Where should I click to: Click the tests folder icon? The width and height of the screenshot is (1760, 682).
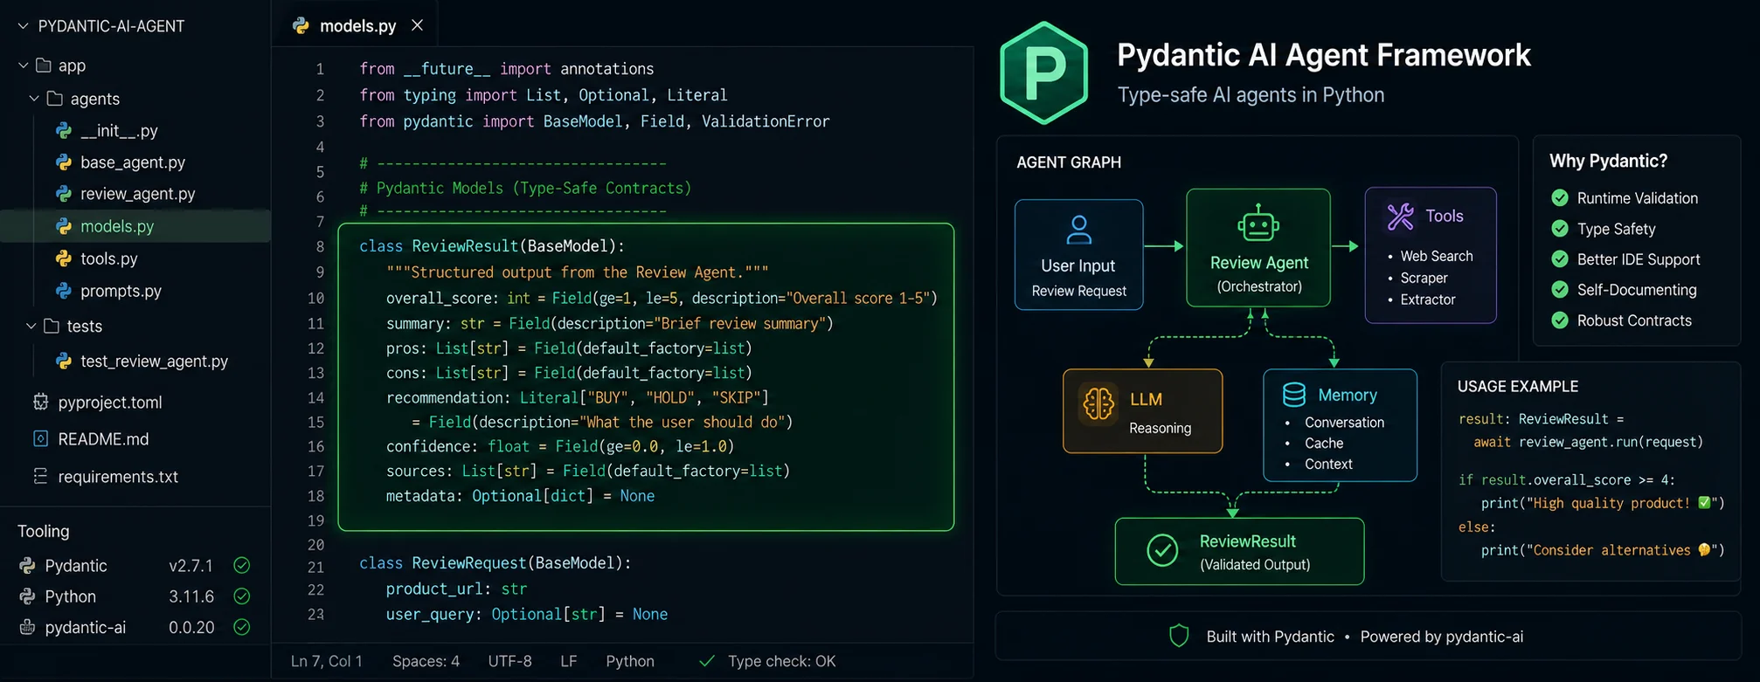(52, 326)
